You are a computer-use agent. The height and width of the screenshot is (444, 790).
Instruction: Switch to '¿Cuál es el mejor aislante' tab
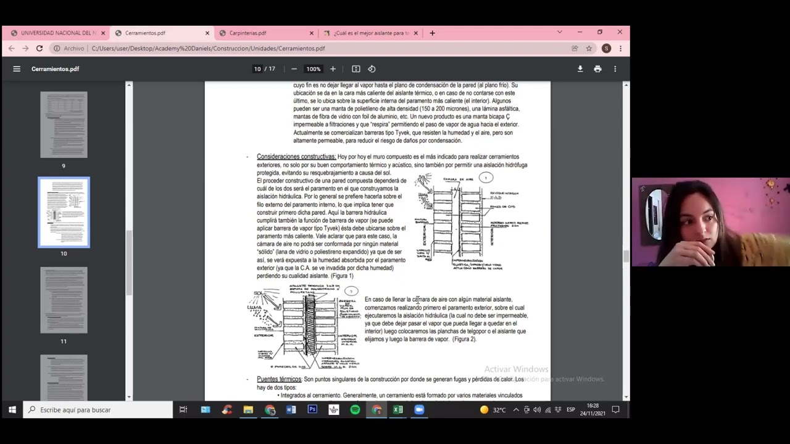pos(370,33)
